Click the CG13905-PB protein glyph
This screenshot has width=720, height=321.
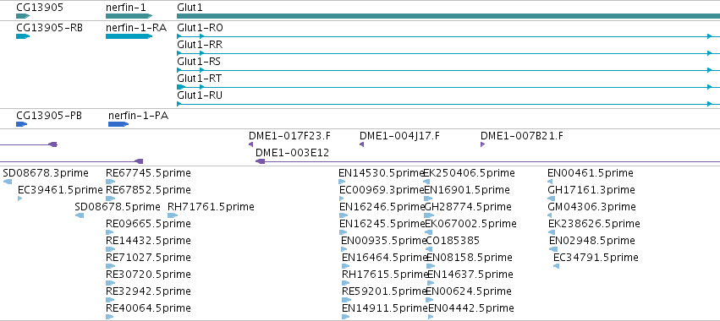(x=22, y=124)
